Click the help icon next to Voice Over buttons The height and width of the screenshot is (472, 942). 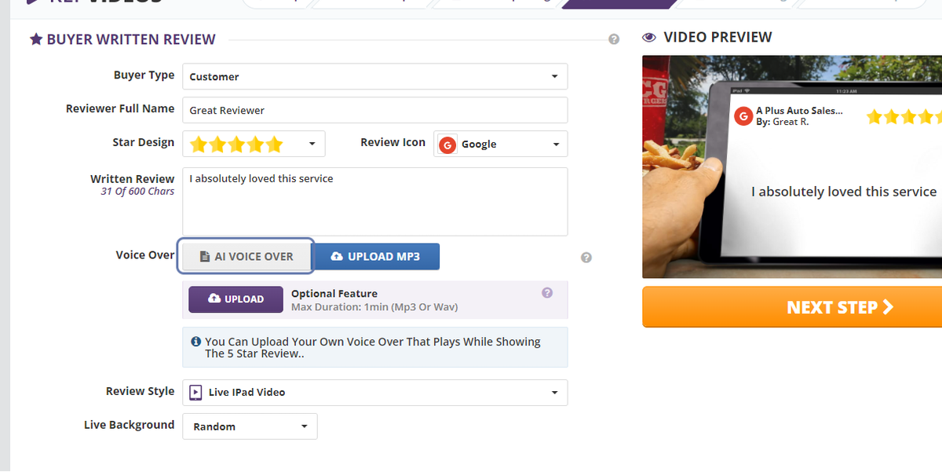pos(586,256)
